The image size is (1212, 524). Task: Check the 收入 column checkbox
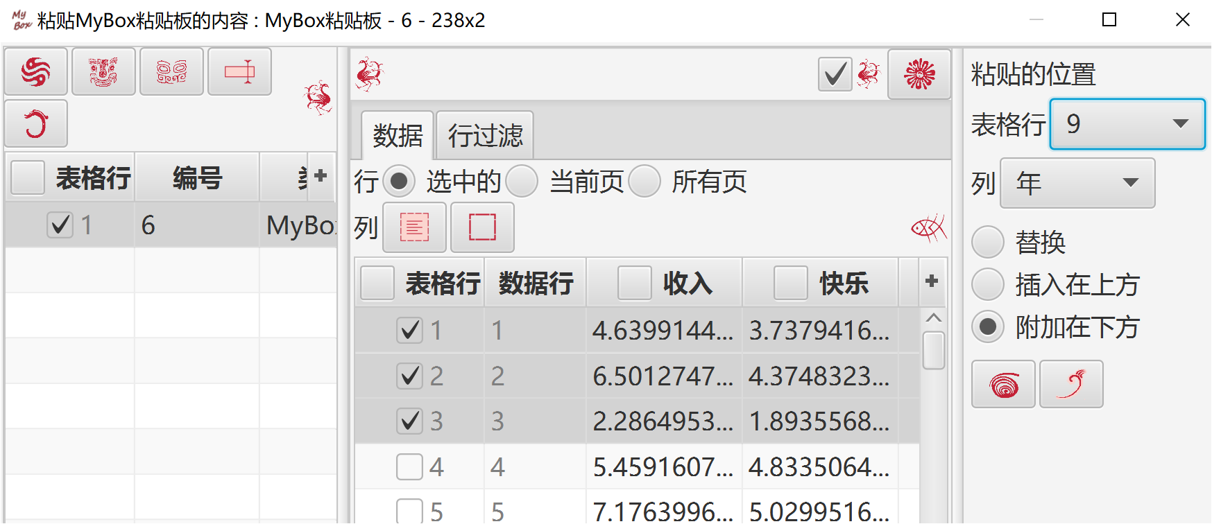(x=635, y=283)
